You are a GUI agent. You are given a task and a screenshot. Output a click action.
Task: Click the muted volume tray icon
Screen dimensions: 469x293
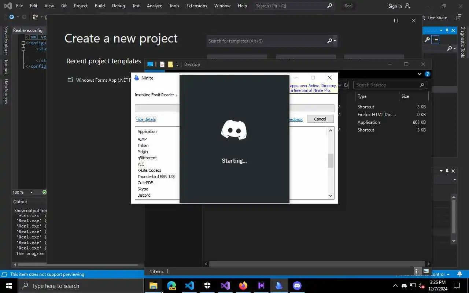[421, 286]
